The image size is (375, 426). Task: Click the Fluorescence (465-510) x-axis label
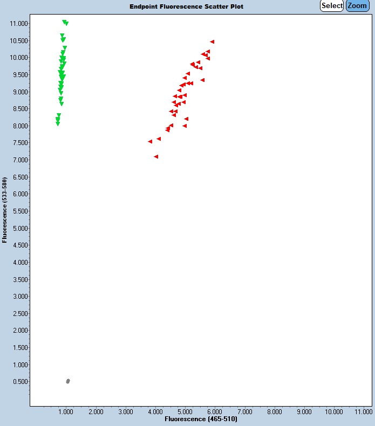coord(201,419)
